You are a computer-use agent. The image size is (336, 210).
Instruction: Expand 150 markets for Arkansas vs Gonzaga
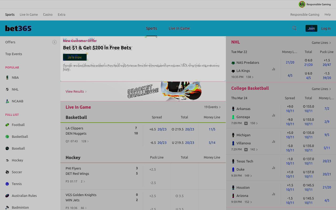pos(254,123)
